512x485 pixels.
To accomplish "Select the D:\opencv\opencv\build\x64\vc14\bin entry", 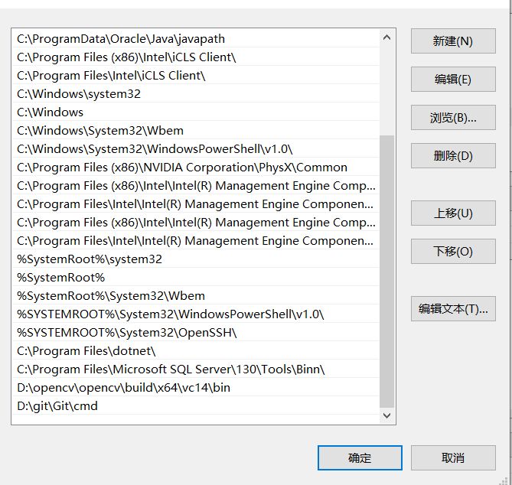I will point(196,388).
